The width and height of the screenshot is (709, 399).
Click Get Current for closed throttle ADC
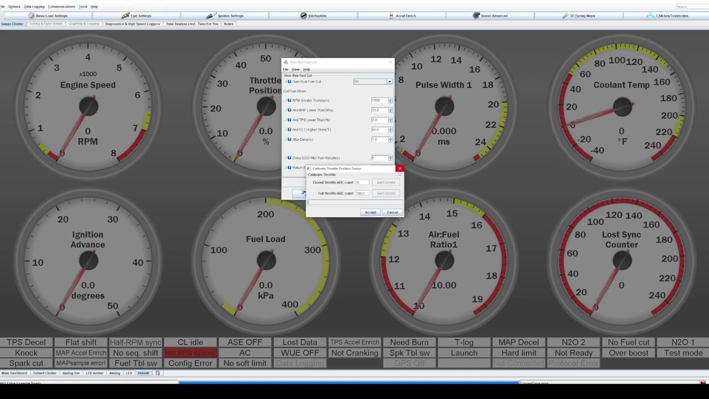point(386,182)
